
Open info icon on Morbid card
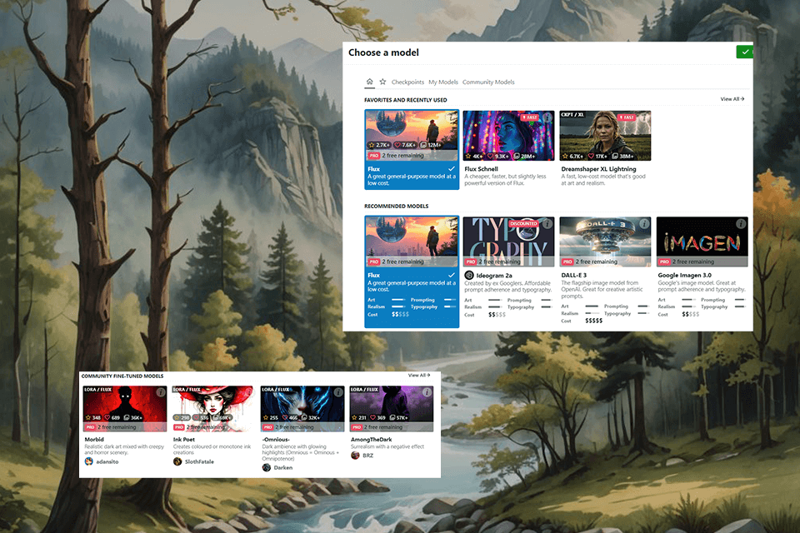click(x=161, y=392)
